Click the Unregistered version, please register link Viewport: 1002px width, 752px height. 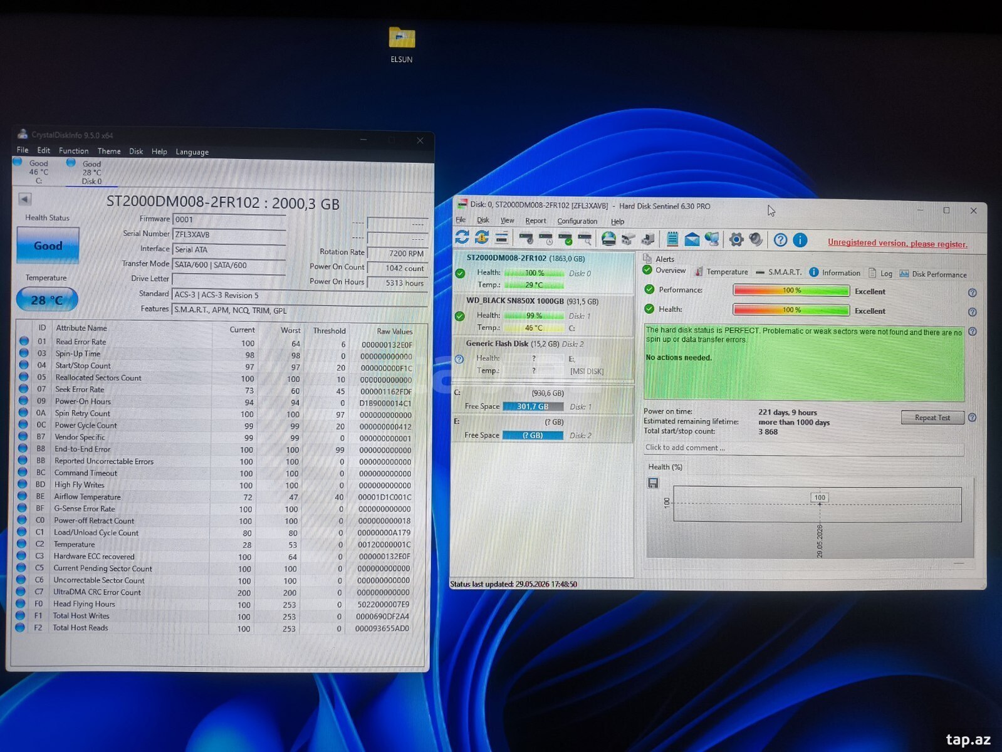pos(897,243)
